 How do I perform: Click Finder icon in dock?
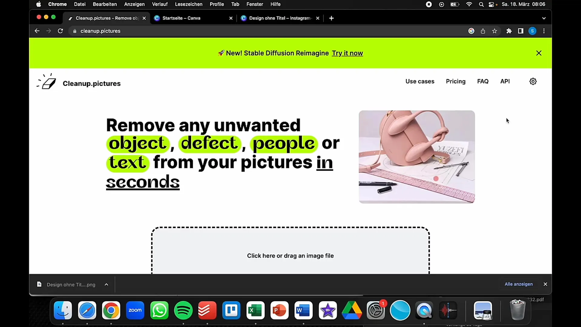(x=63, y=311)
